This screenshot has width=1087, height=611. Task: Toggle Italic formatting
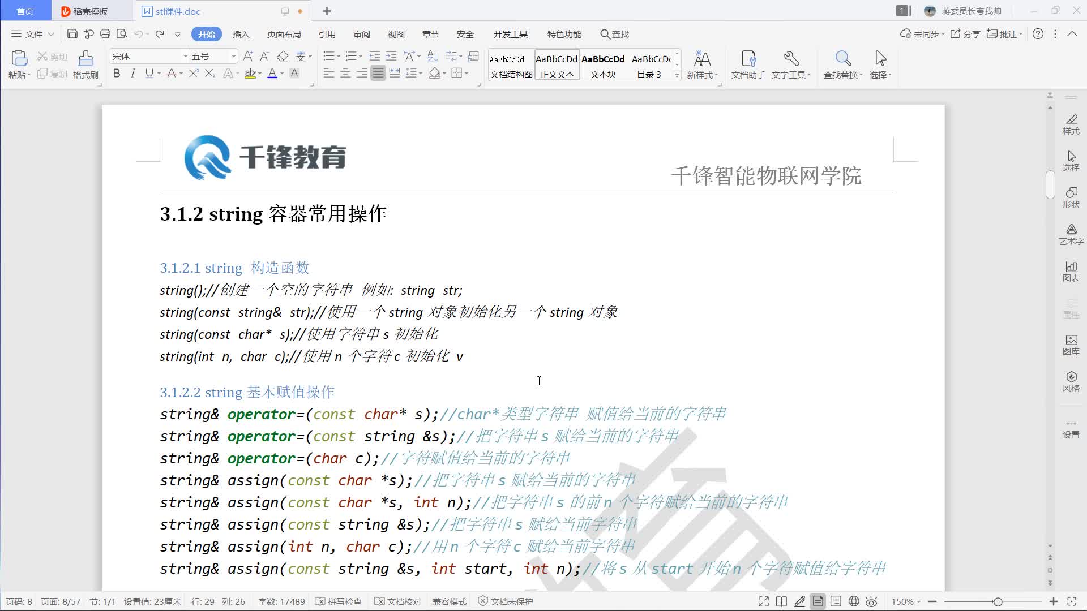point(133,73)
